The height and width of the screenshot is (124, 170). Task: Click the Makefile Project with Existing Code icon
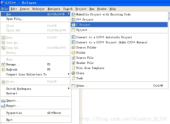coord(73,14)
